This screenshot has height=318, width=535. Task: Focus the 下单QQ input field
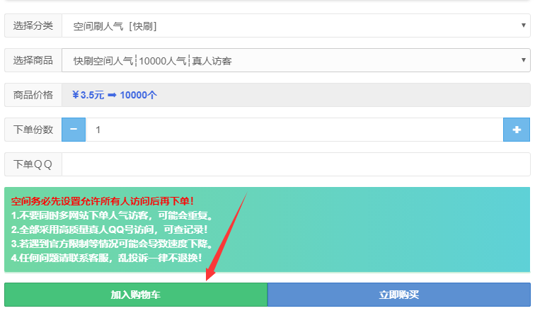295,164
